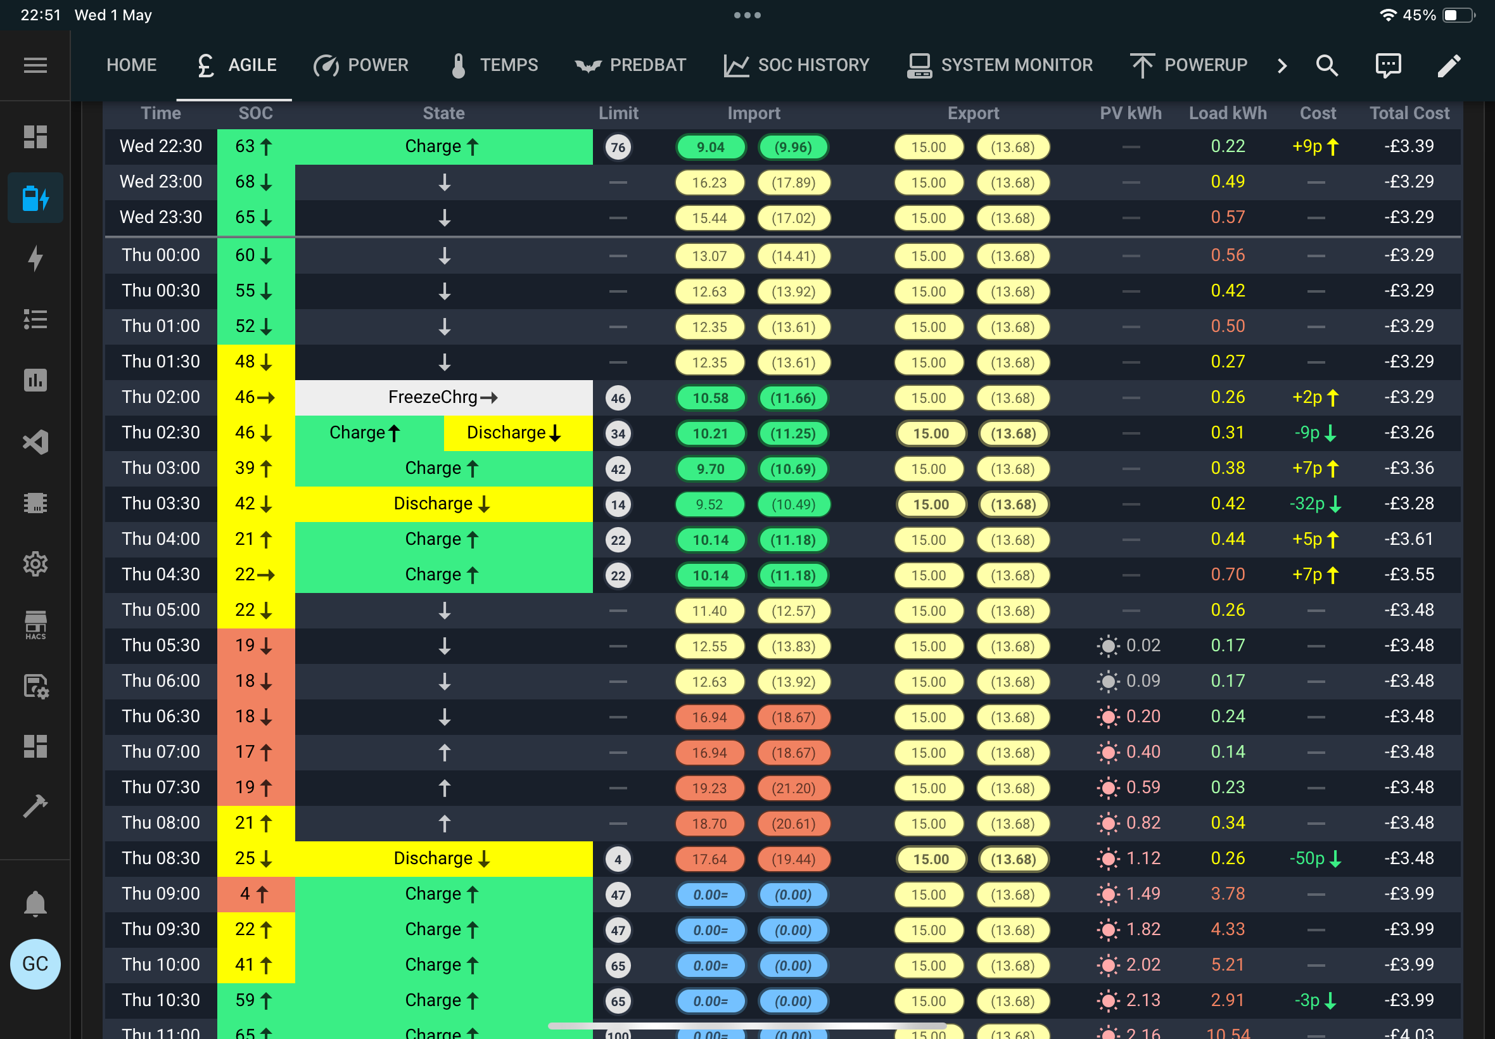Open the notifications bell icon
Image resolution: width=1495 pixels, height=1039 pixels.
(35, 903)
